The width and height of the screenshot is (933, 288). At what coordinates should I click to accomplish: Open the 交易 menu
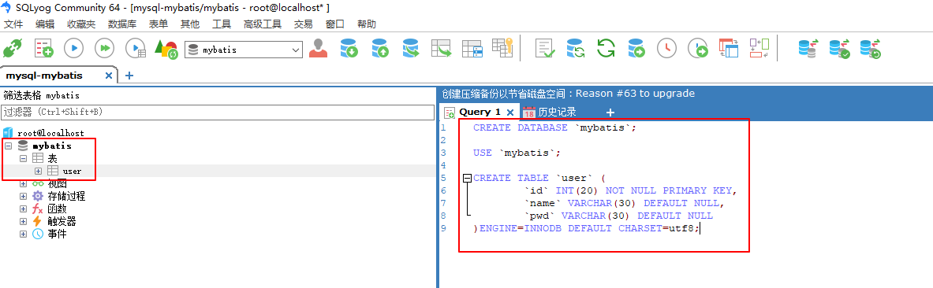coord(304,24)
